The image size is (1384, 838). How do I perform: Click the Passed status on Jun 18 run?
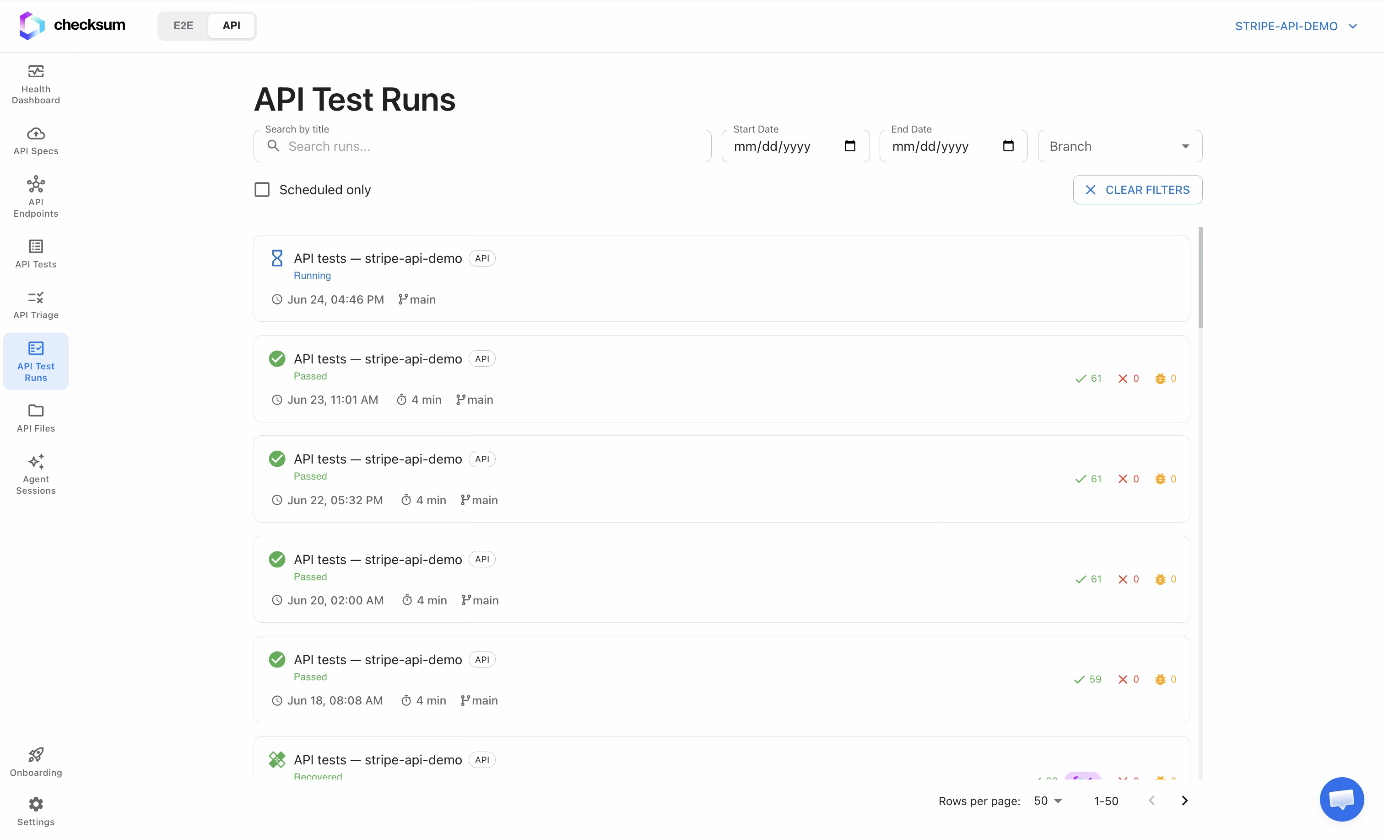(310, 677)
